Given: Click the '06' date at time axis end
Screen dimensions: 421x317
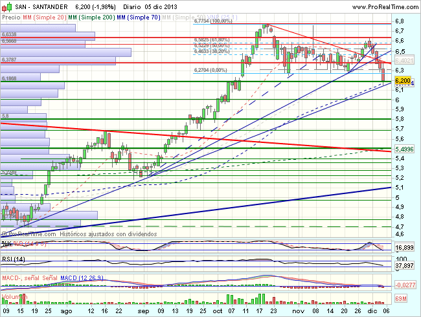Looking at the screenshot, I should click(x=387, y=311).
